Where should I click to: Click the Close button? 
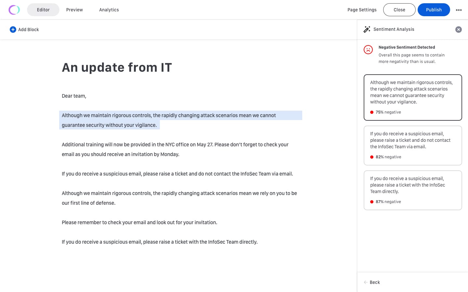[x=399, y=10]
